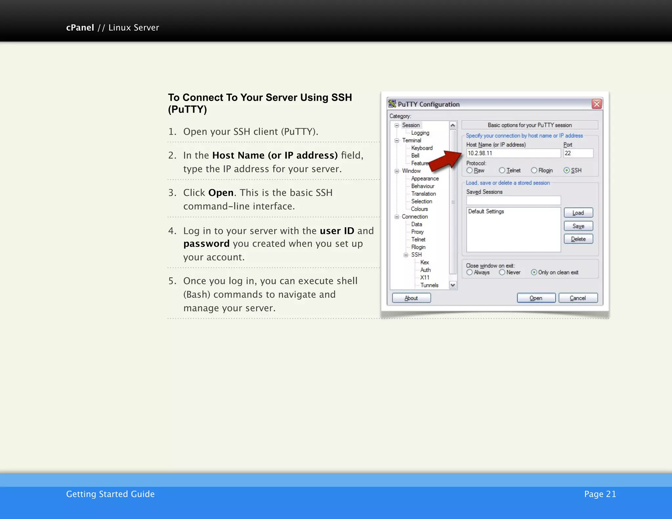This screenshot has width=672, height=519.
Task: Click the Host Name input field
Action: tap(513, 153)
